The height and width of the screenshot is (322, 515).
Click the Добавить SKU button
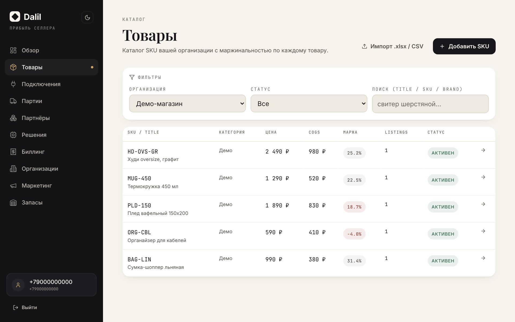(x=464, y=46)
